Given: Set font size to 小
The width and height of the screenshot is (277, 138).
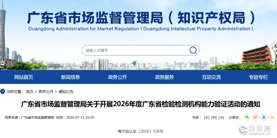Looking at the screenshot, I should pos(221,118).
